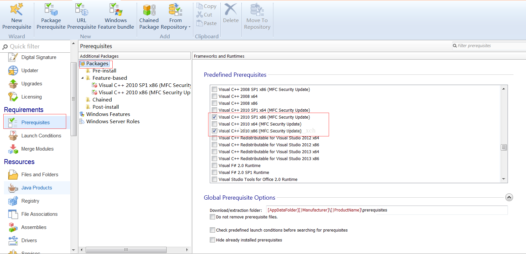The image size is (526, 254).
Task: Click the packages tree horizontal scrollbar thumb
Action: tap(126, 250)
